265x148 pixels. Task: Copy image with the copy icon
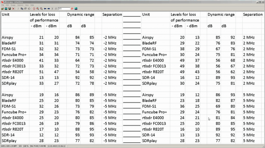22,9
